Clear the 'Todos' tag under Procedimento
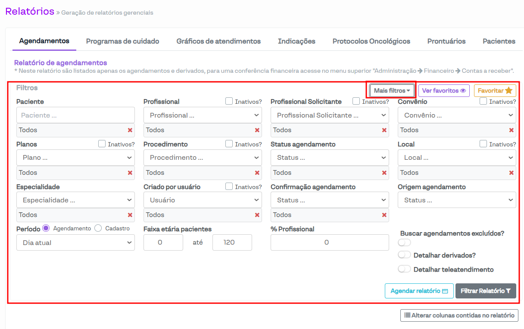This screenshot has width=524, height=329. [x=257, y=173]
